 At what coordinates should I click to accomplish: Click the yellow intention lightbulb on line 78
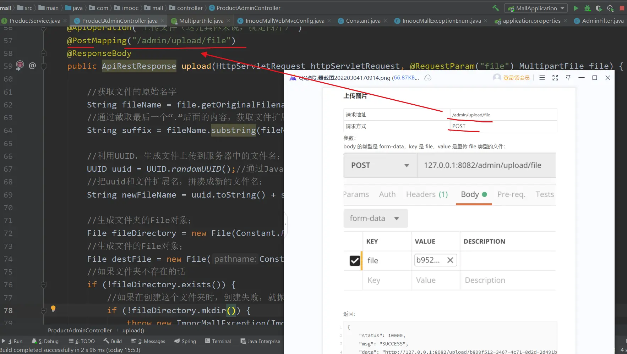coord(53,308)
